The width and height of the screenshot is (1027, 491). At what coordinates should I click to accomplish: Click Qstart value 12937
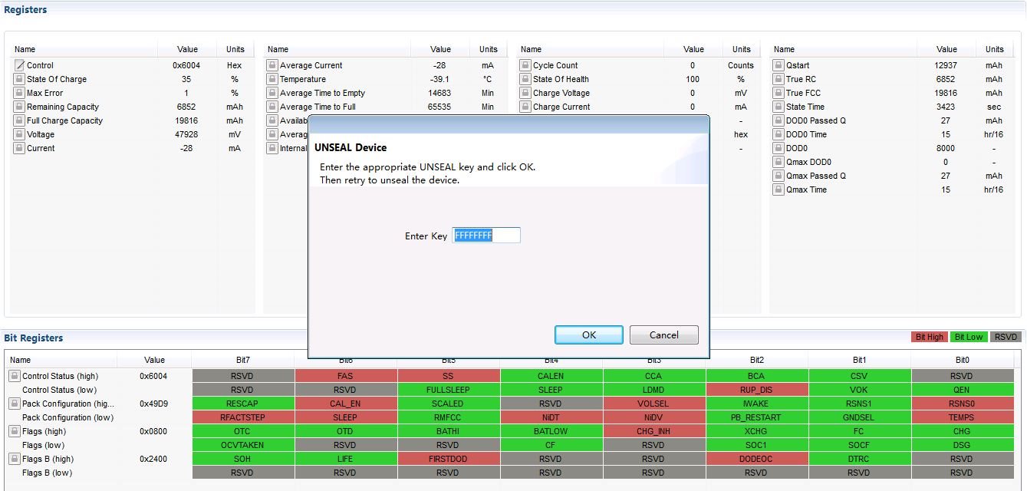(x=946, y=65)
